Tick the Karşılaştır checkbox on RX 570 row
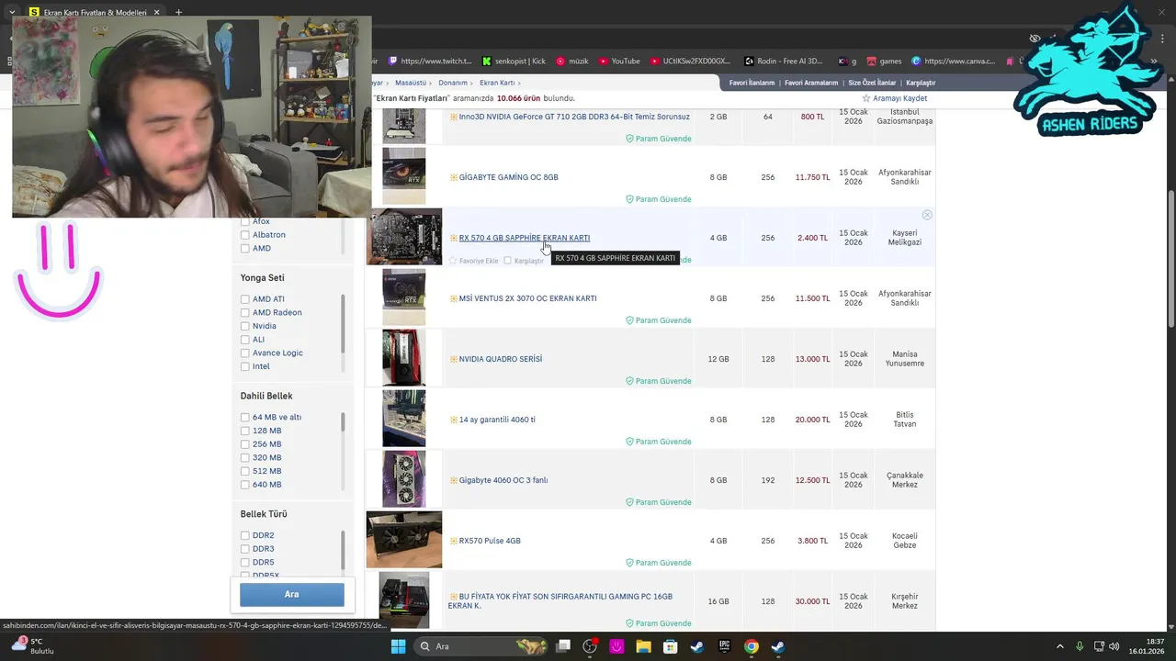This screenshot has width=1176, height=661. pyautogui.click(x=507, y=261)
